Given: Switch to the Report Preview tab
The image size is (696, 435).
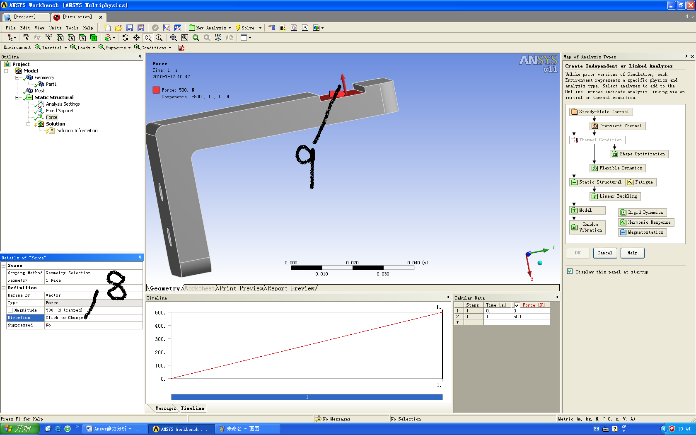Looking at the screenshot, I should pos(291,288).
